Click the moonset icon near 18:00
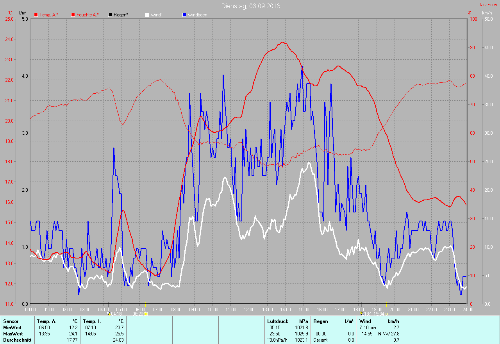Viewport: 500px width, 344px height. tap(361, 313)
